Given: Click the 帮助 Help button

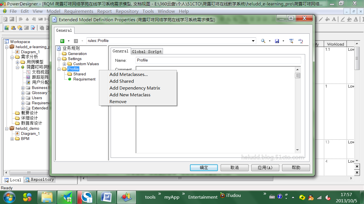Looking at the screenshot, I should (x=296, y=168).
